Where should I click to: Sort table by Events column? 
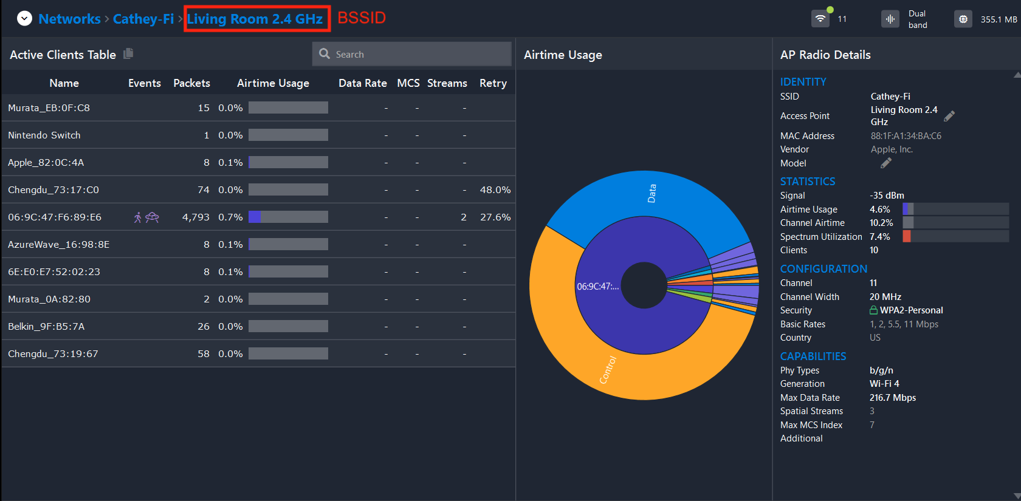[145, 83]
